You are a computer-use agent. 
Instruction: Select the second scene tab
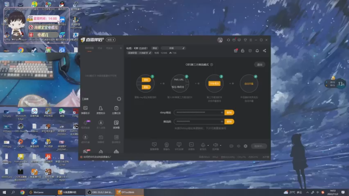tap(100, 48)
